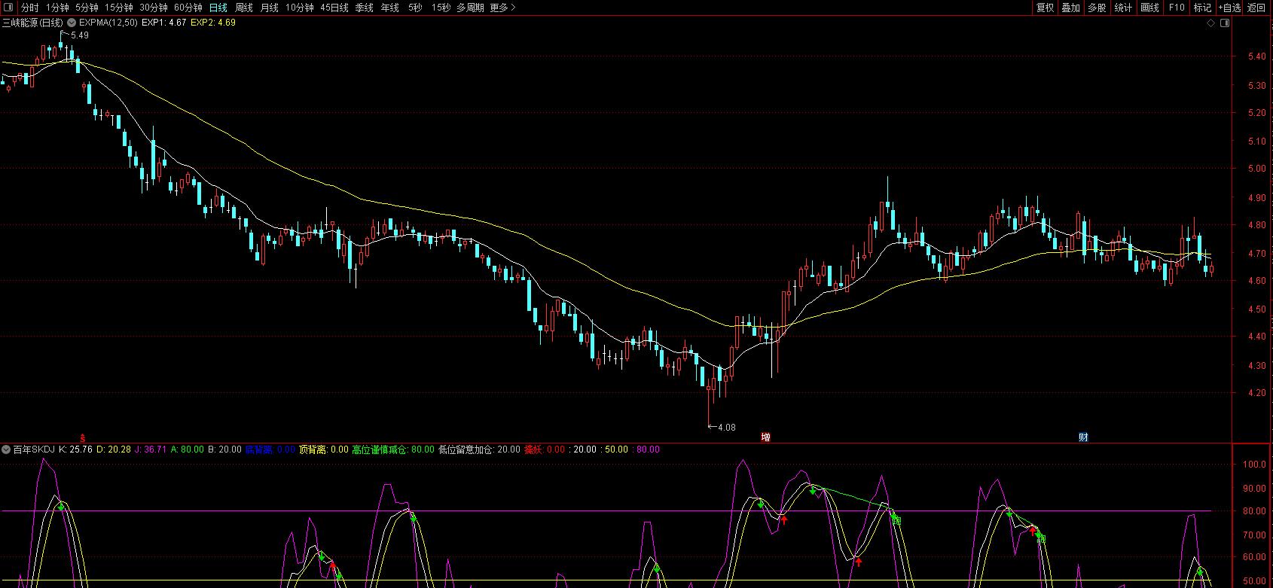
Task: Click the 复权 adjustment button
Action: [1045, 8]
